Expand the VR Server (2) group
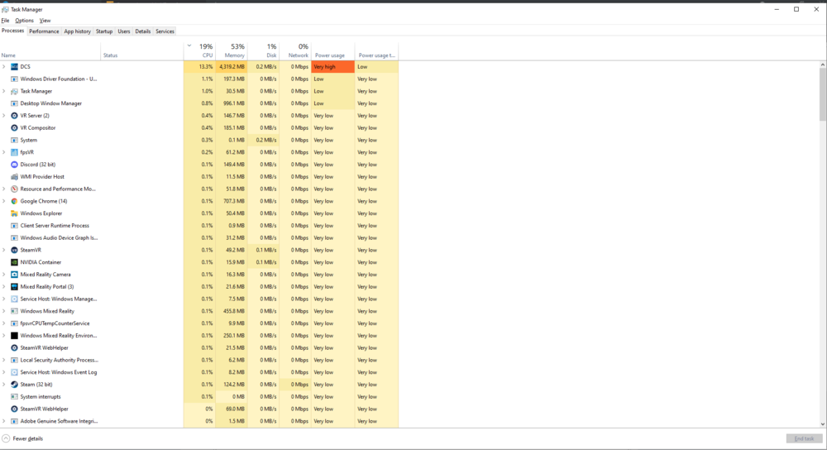This screenshot has width=827, height=450. tap(3, 116)
